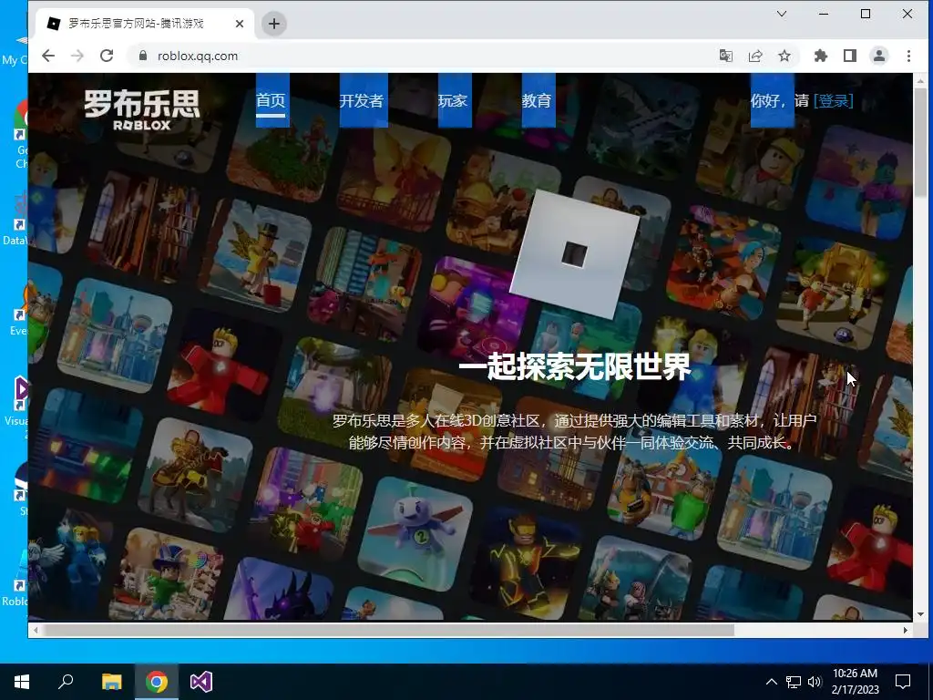This screenshot has width=933, height=700.
Task: Click the vertical scrollbar thumb
Action: tap(920, 141)
